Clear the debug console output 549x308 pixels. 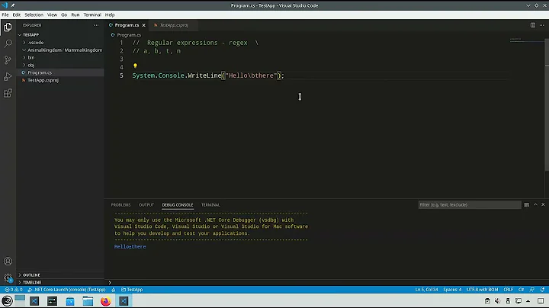tap(527, 205)
